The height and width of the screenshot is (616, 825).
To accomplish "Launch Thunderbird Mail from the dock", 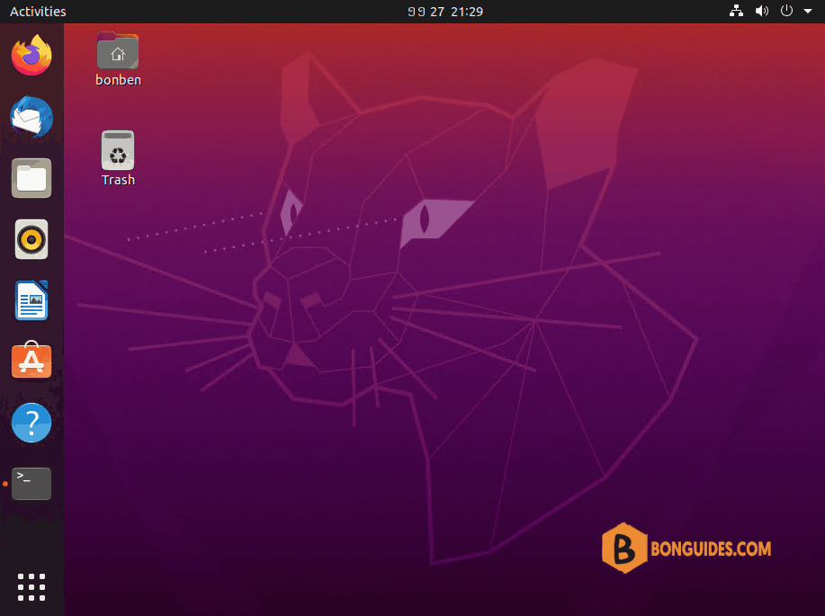I will tap(31, 117).
